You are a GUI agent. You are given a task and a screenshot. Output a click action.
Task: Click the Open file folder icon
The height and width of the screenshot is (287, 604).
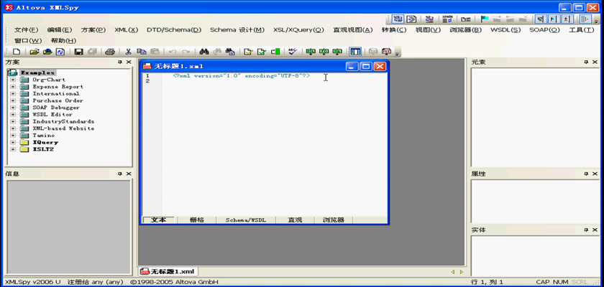click(35, 52)
